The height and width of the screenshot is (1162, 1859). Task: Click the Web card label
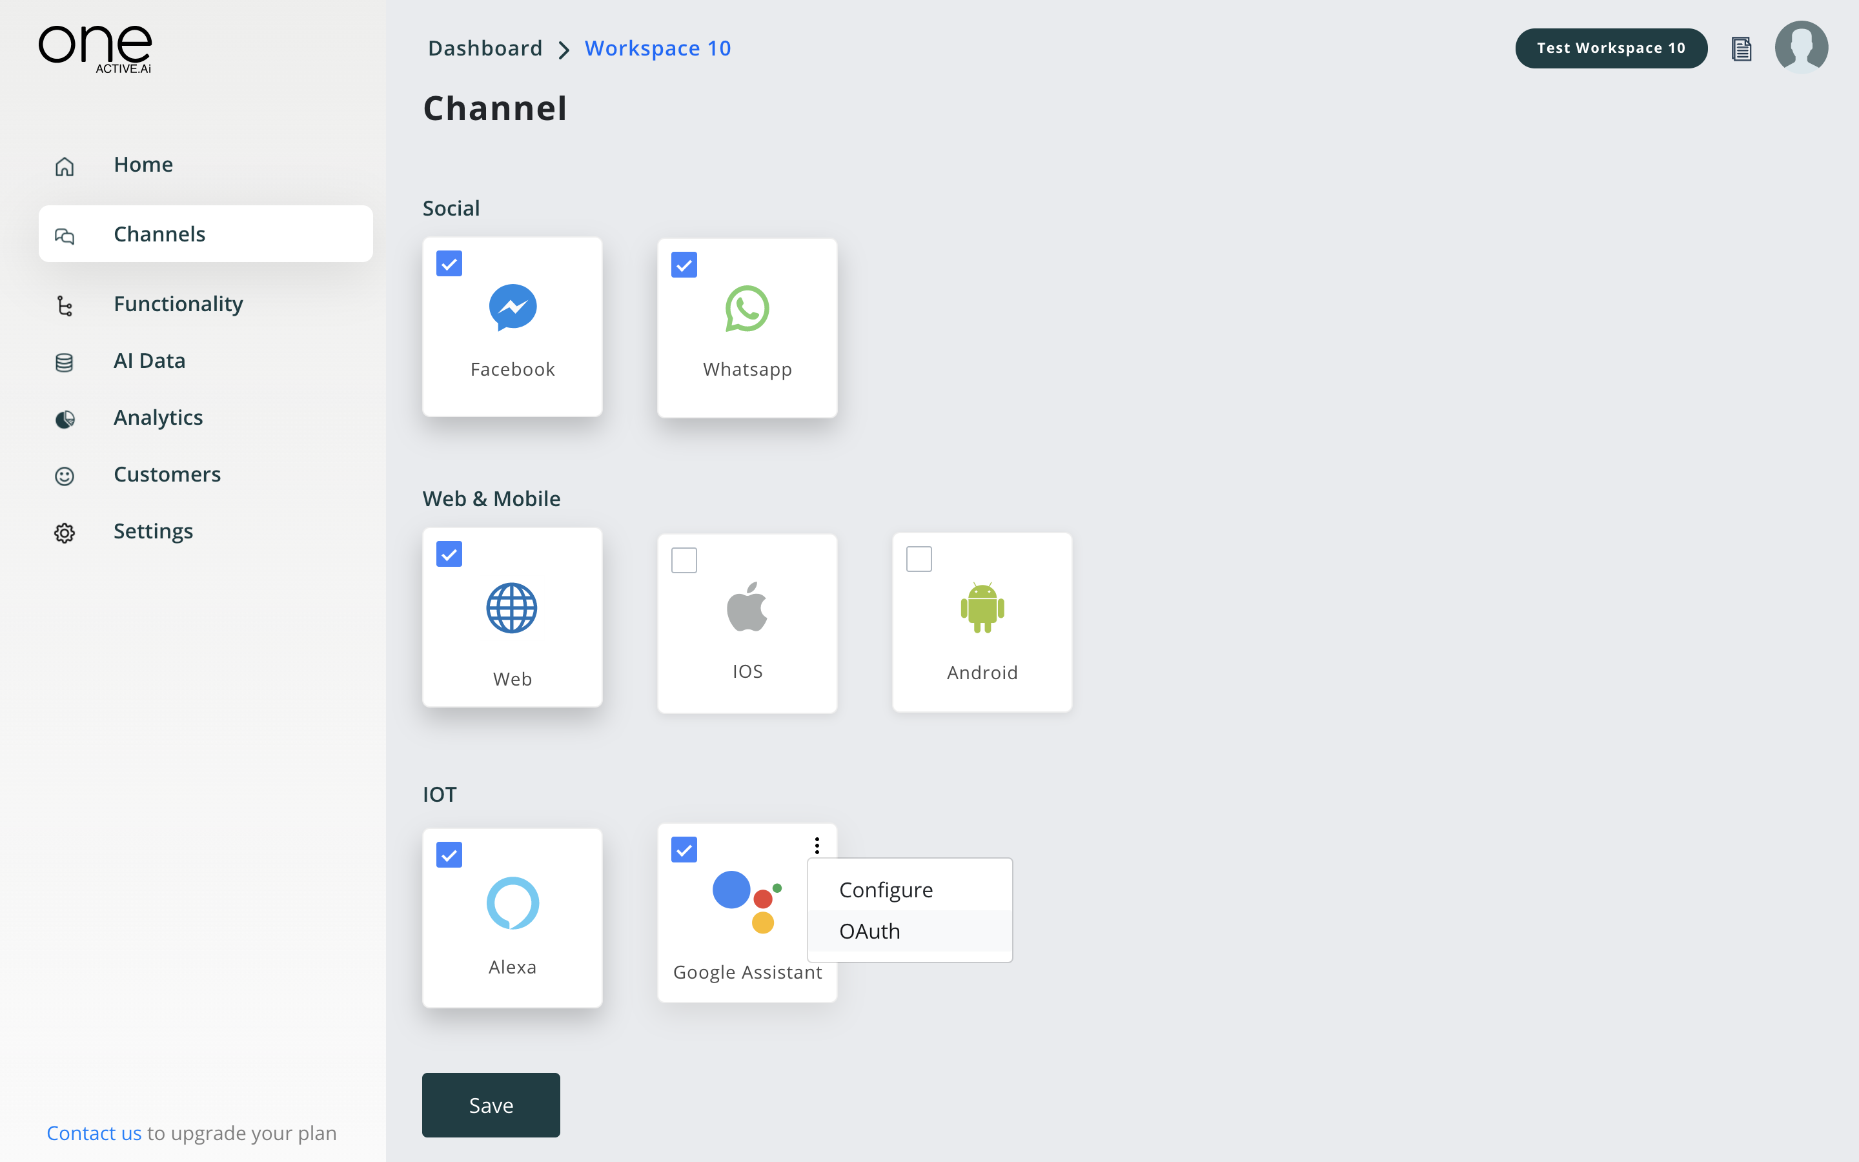click(x=513, y=679)
